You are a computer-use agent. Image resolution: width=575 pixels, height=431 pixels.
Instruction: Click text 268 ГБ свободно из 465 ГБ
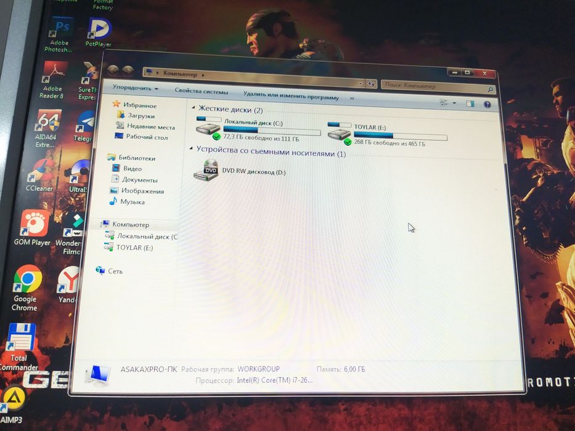pos(389,143)
